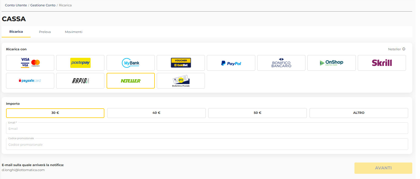Click the AVANTI button to proceed
The width and height of the screenshot is (420, 179).
click(383, 168)
